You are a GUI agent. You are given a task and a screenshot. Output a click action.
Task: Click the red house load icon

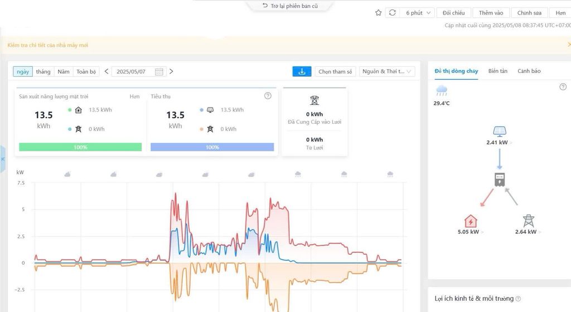click(x=471, y=221)
